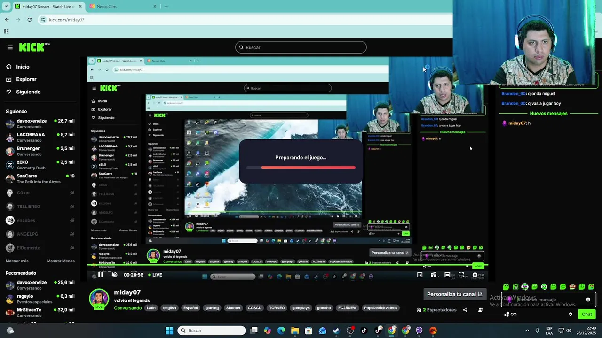
Task: Open Microsoft Edge from the taskbar
Action: click(281, 330)
